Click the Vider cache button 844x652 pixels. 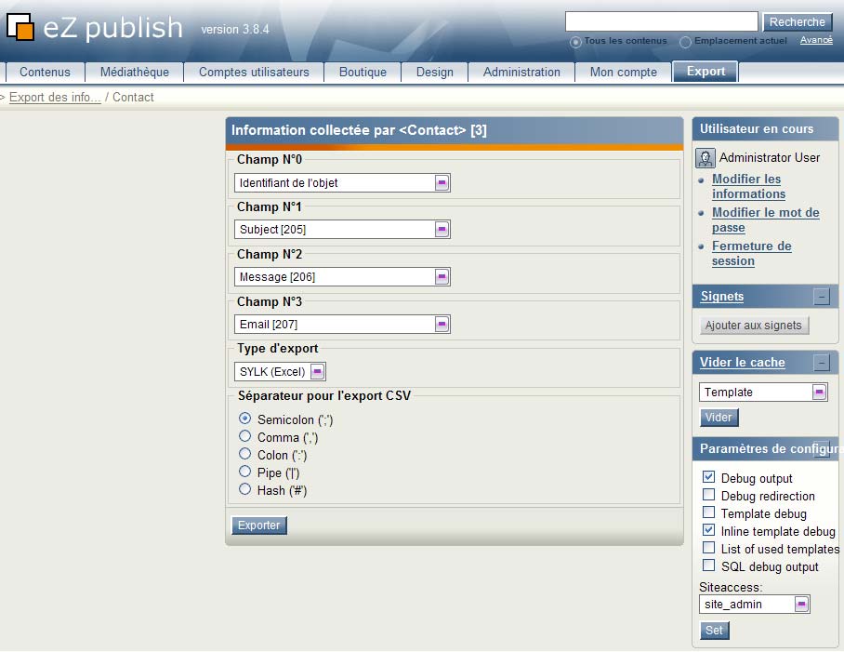pyautogui.click(x=719, y=418)
